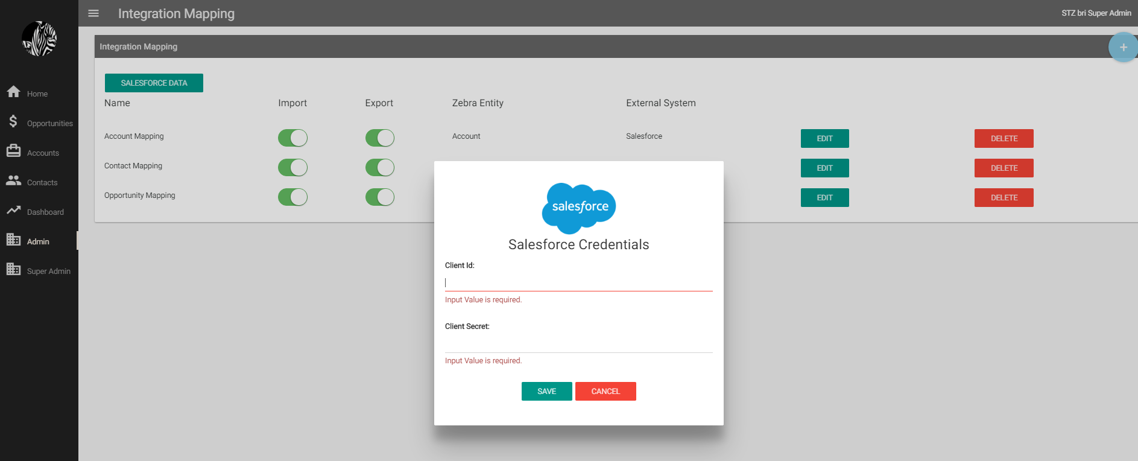Click the Accounts briefcase icon
The width and height of the screenshot is (1138, 461).
pyautogui.click(x=13, y=151)
